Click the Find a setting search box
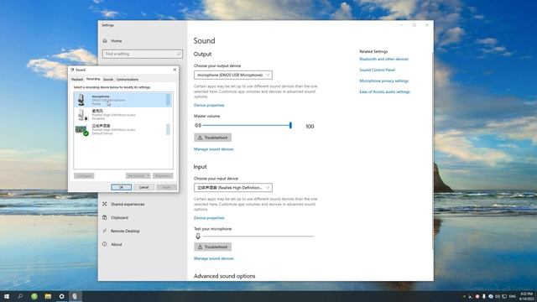 tap(143, 54)
